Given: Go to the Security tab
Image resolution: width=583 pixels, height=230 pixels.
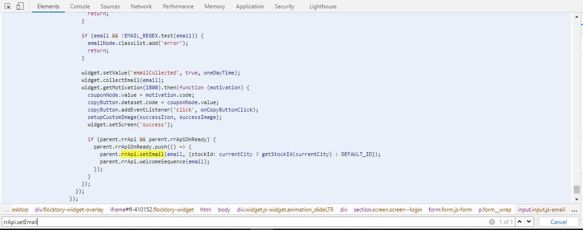Looking at the screenshot, I should click(x=284, y=6).
